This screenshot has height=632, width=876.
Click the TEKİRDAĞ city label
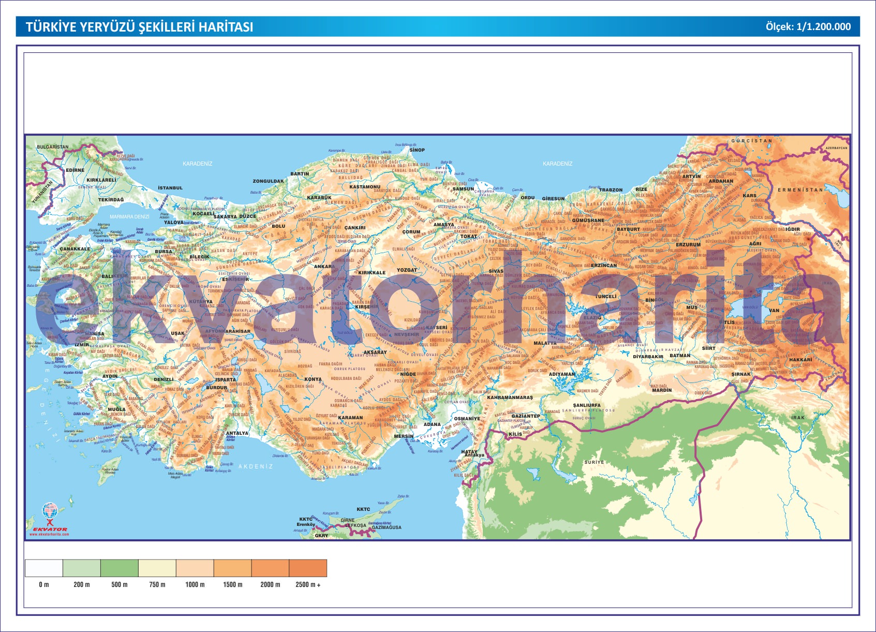pos(111,199)
